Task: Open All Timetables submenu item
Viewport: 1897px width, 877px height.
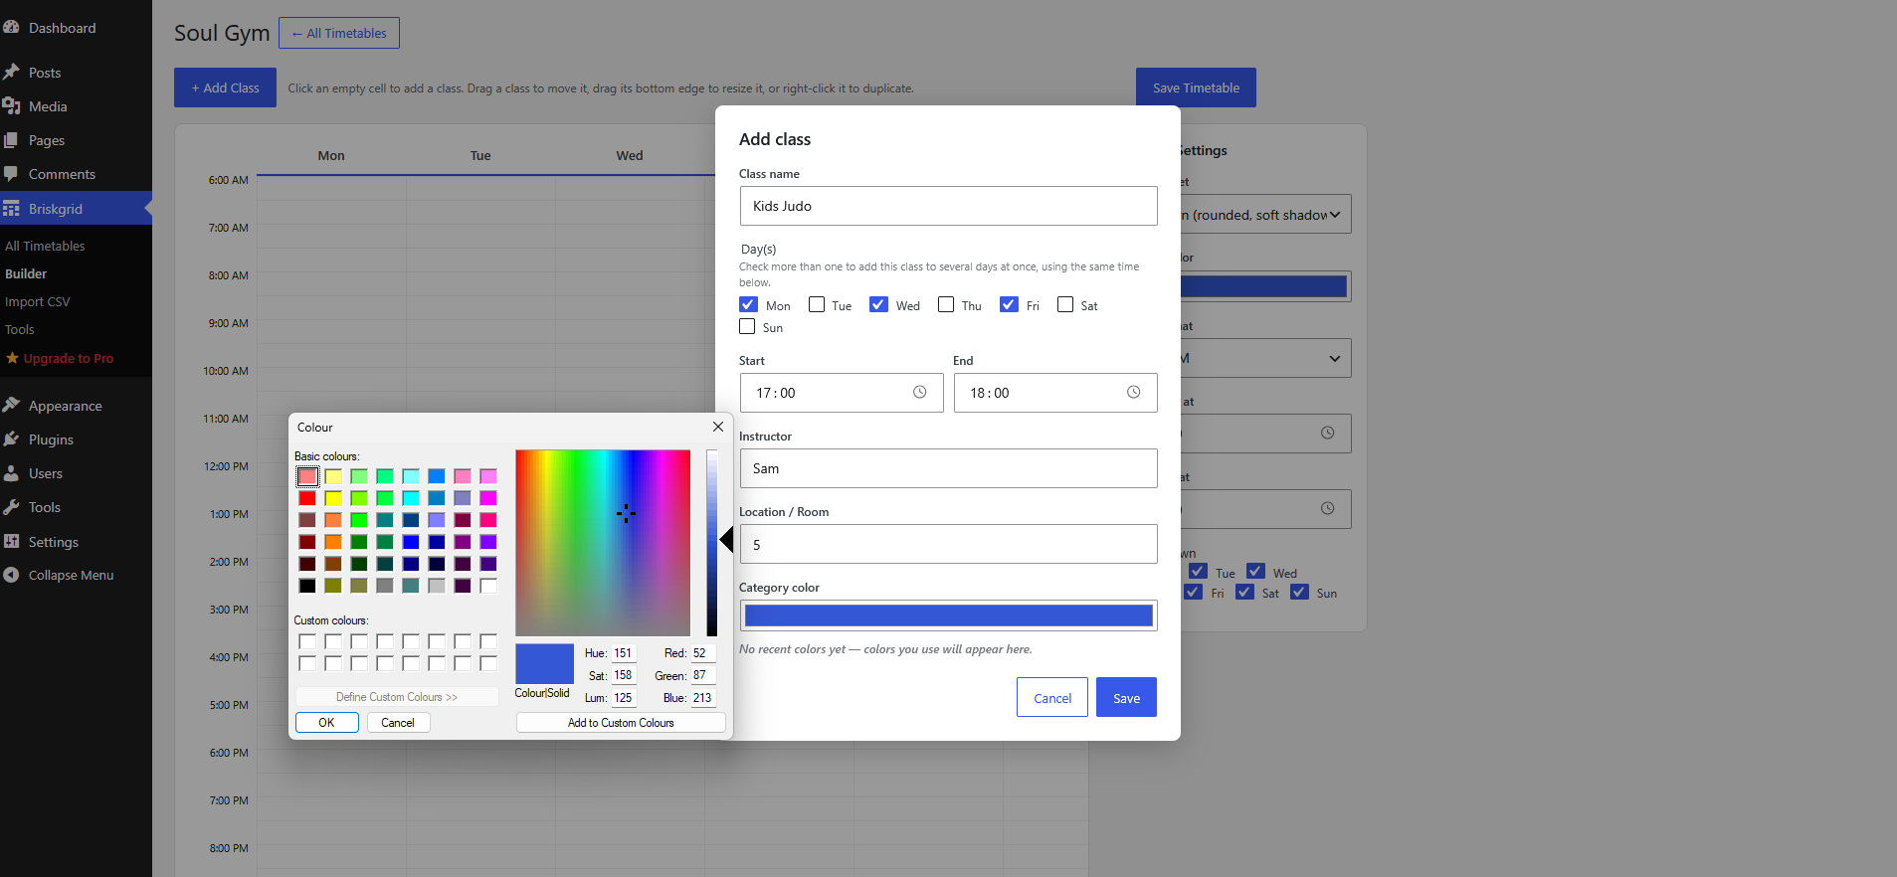Action: [45, 246]
